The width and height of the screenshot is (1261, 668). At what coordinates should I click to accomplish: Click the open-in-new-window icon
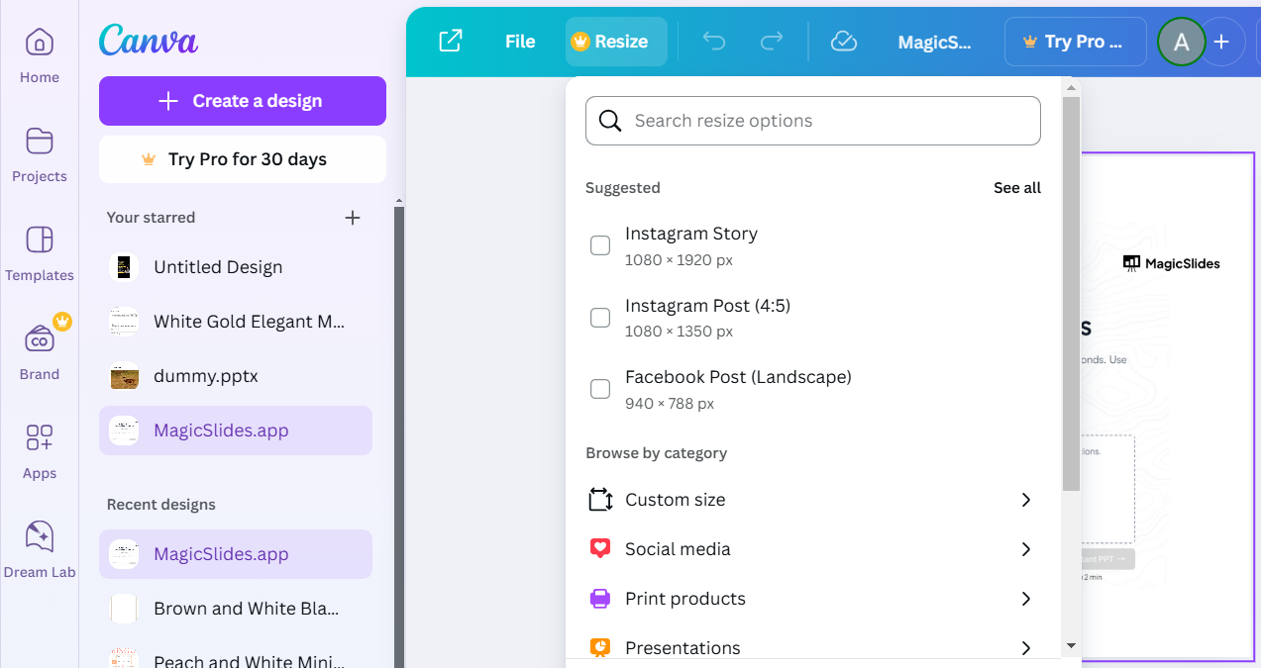(x=451, y=42)
